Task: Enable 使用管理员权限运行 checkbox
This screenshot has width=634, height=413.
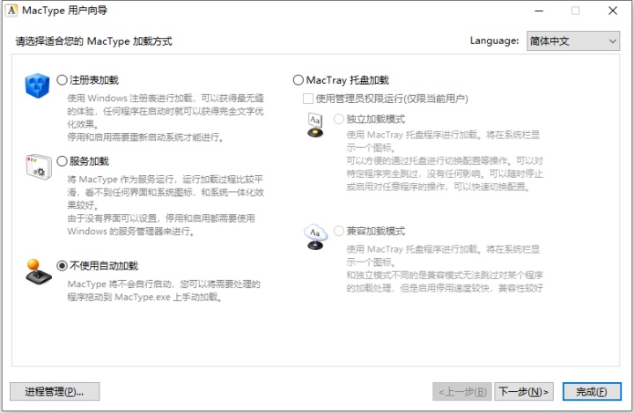Action: click(307, 99)
